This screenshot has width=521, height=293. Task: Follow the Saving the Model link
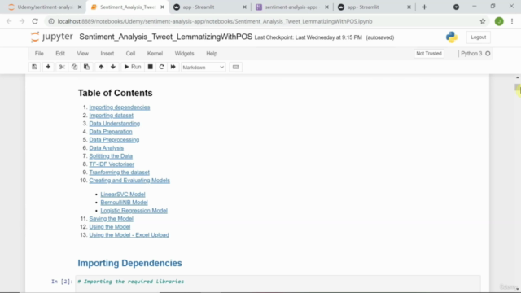click(111, 219)
